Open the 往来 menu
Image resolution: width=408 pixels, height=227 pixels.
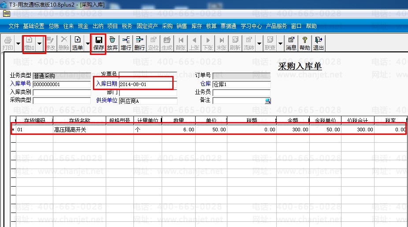(68, 26)
